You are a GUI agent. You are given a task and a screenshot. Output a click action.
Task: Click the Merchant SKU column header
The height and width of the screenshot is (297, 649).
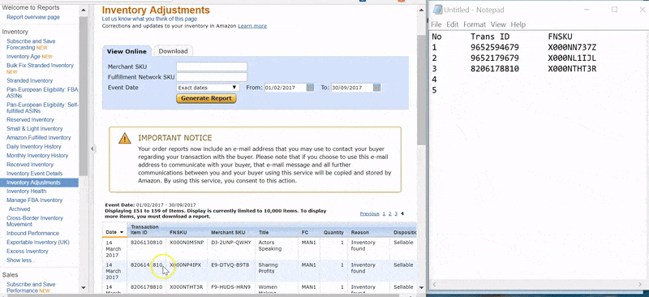pyautogui.click(x=229, y=232)
